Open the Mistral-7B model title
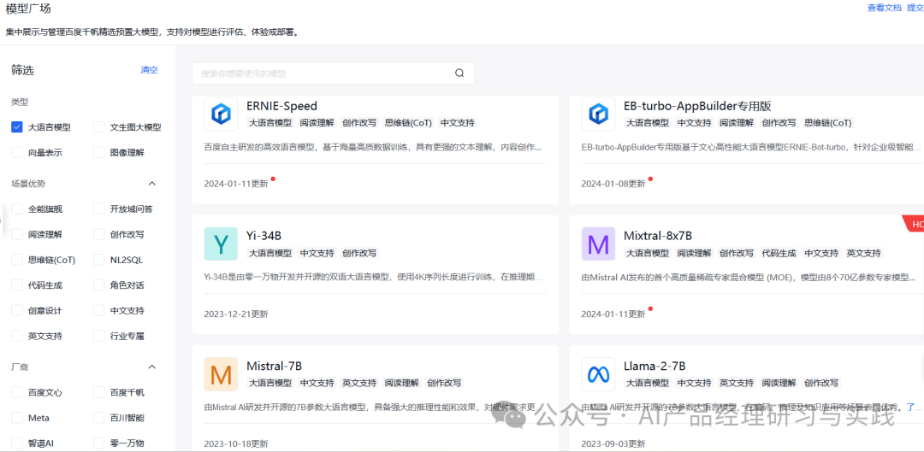 click(x=274, y=366)
